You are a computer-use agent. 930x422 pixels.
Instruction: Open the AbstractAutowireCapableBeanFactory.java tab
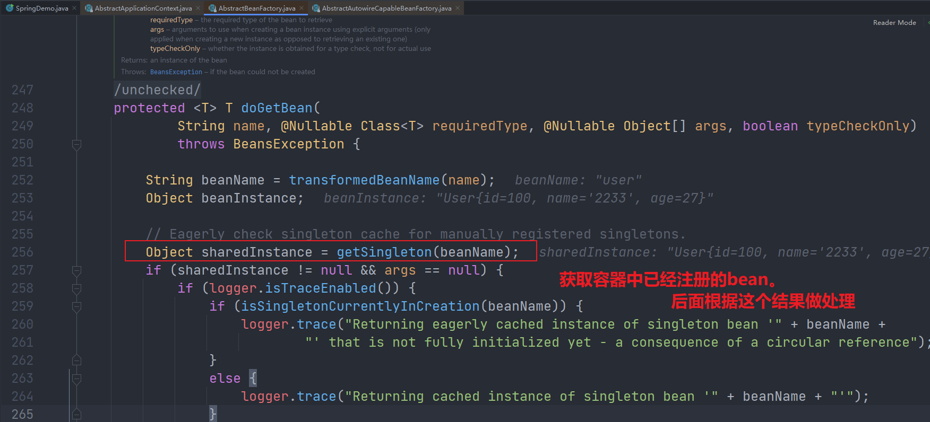pyautogui.click(x=386, y=8)
